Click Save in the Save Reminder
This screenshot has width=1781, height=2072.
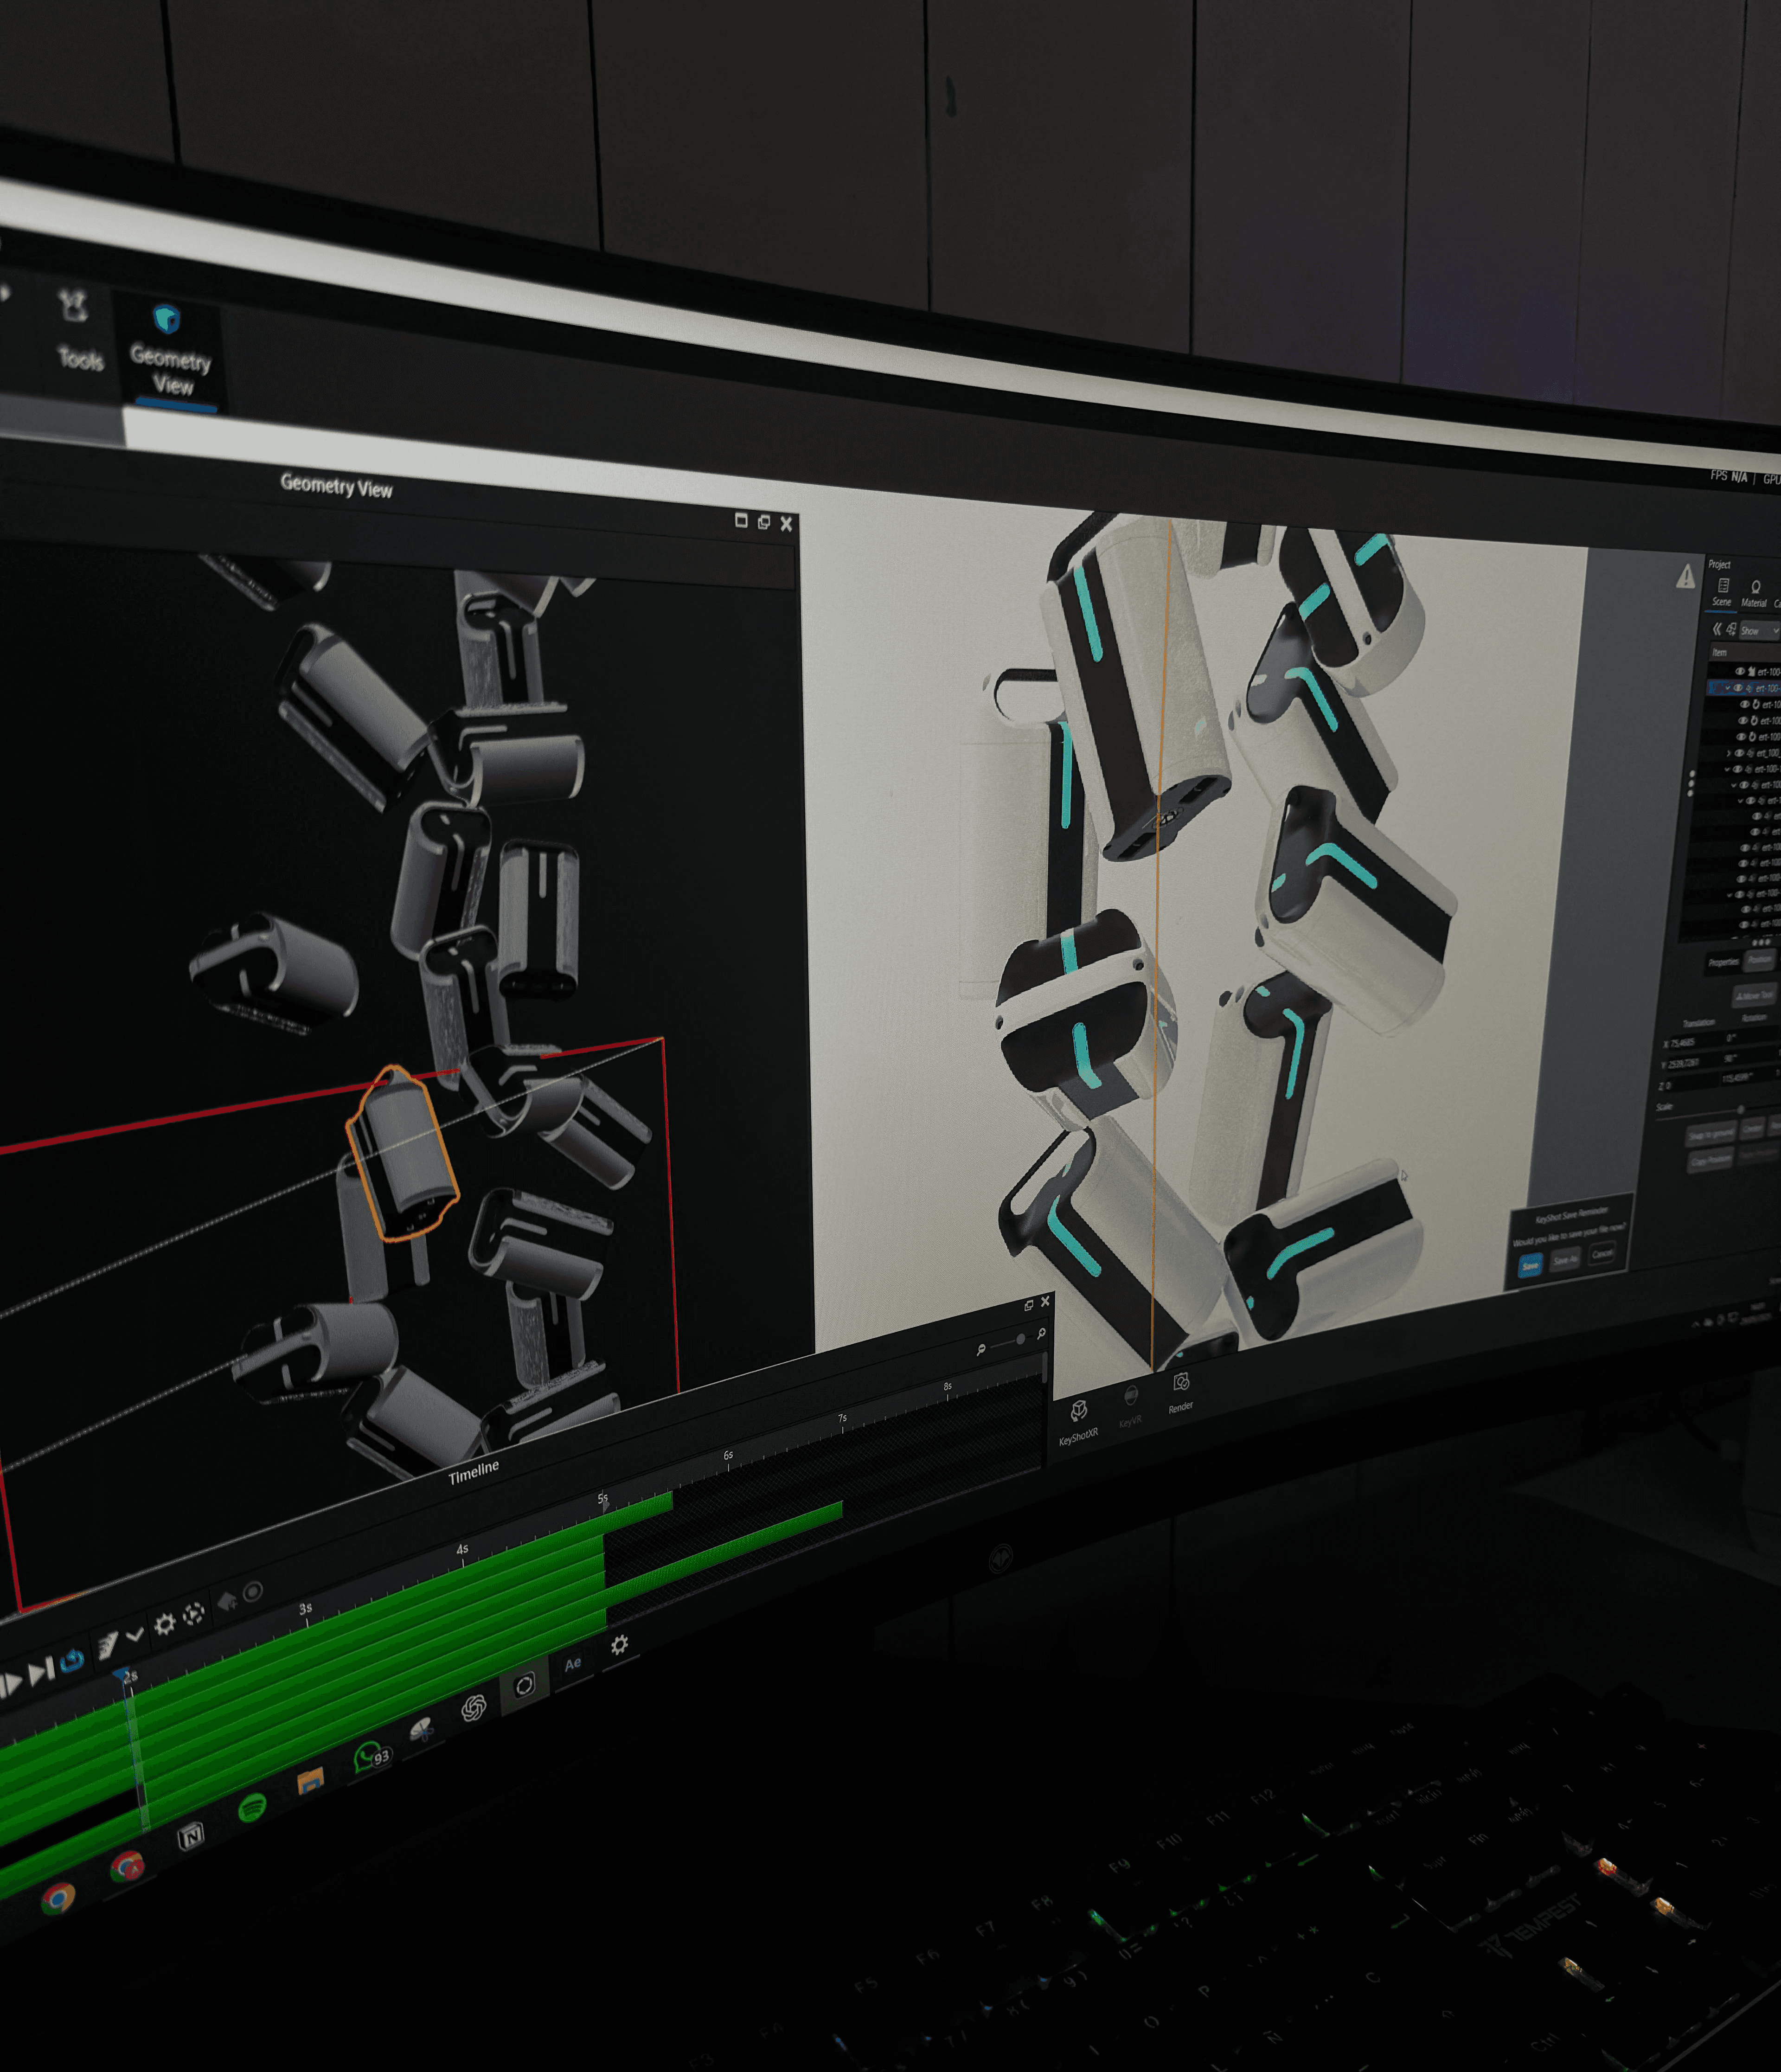1530,1266
